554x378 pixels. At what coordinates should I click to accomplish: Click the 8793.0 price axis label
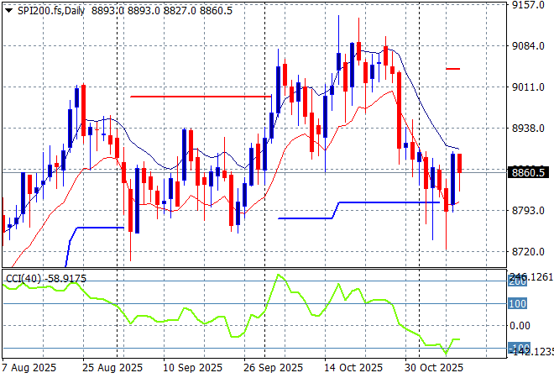[x=528, y=210]
